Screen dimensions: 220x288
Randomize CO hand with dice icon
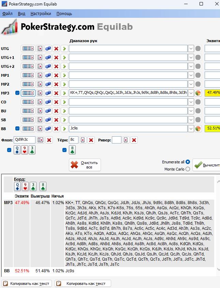[48, 102]
